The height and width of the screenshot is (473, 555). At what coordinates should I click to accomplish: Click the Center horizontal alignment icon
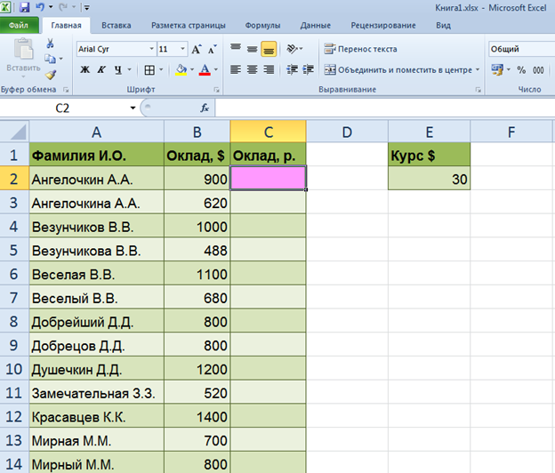pos(252,69)
